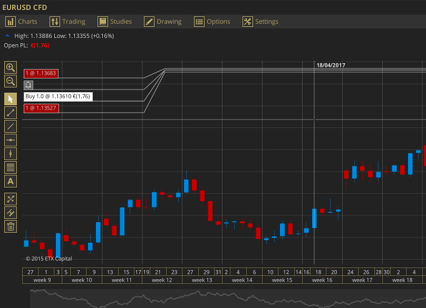Select the trend line segment tool
Image resolution: width=426 pixels, height=308 pixels.
click(11, 113)
